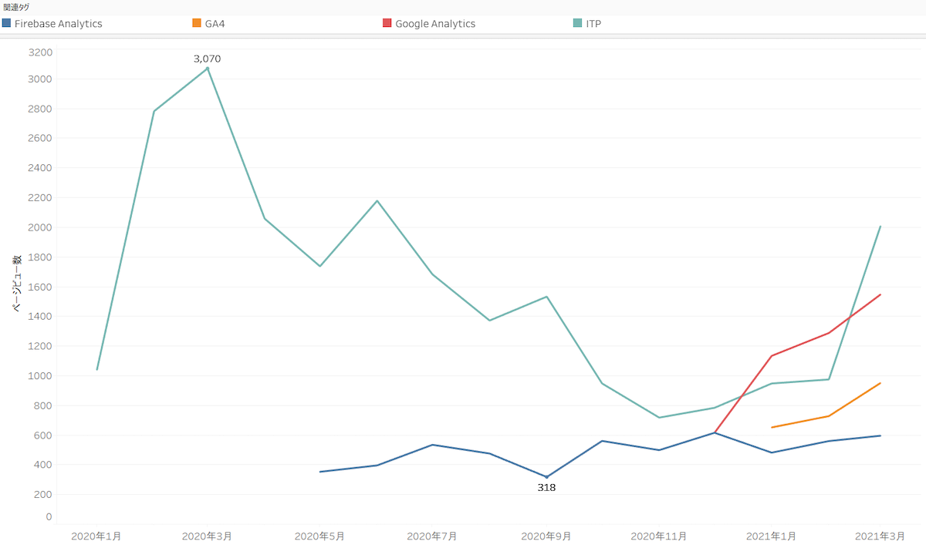The height and width of the screenshot is (548, 926).
Task: Click the 2021年3月 x-axis label
Action: [880, 536]
